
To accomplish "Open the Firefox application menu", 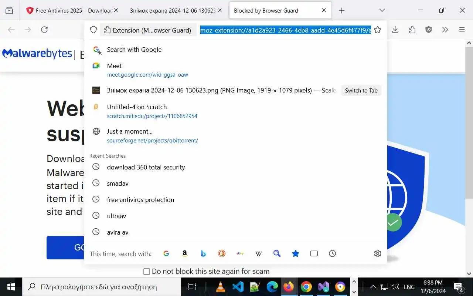I will [462, 30].
